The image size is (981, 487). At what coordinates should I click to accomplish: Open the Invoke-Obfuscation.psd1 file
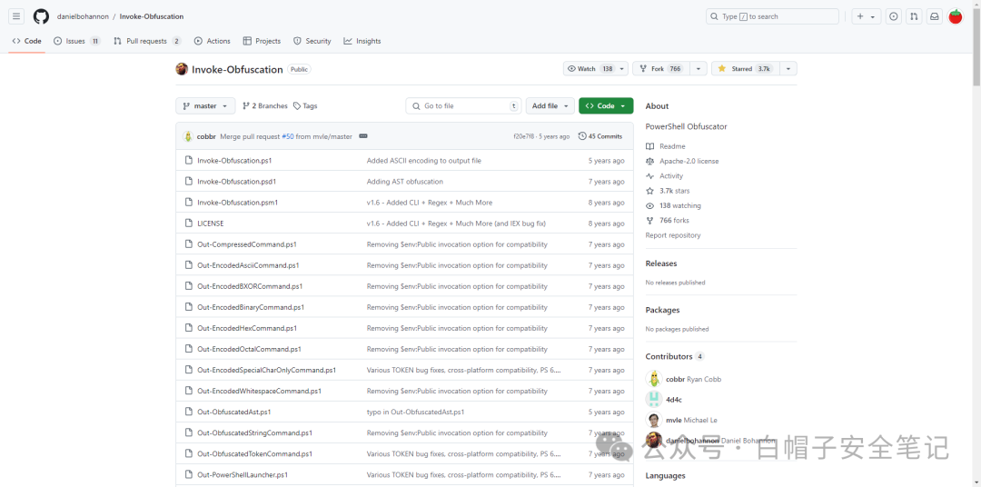pyautogui.click(x=236, y=182)
